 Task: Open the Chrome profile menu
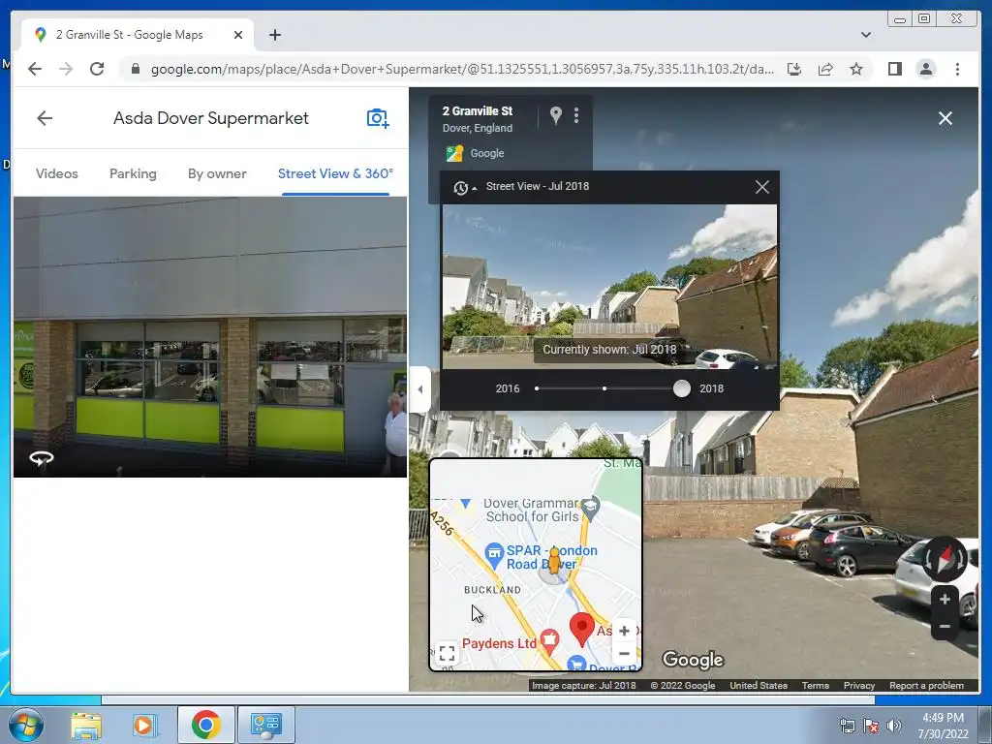(x=925, y=69)
